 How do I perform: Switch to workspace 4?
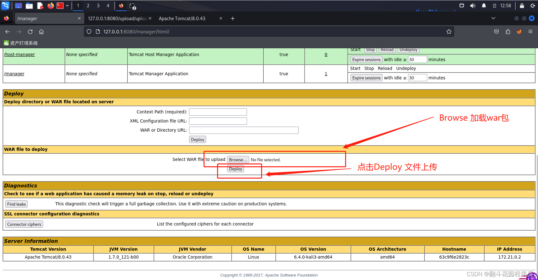[108, 6]
